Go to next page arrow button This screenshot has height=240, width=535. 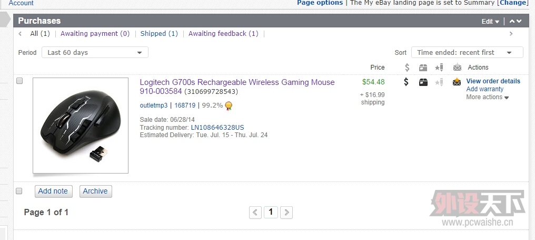286,212
